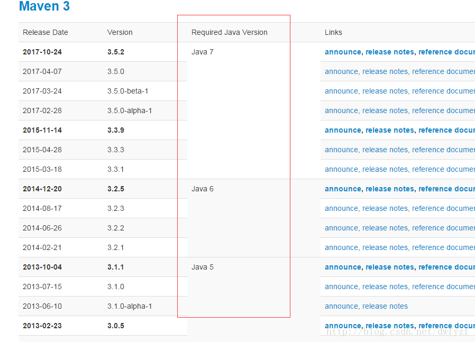Open release notes for version 3.2.5
475x342 pixels.
click(389, 189)
